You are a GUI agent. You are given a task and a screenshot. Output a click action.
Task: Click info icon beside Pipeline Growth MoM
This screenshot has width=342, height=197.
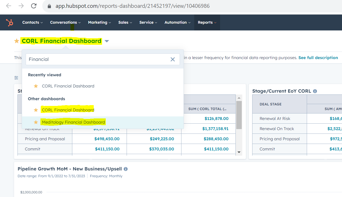126,169
